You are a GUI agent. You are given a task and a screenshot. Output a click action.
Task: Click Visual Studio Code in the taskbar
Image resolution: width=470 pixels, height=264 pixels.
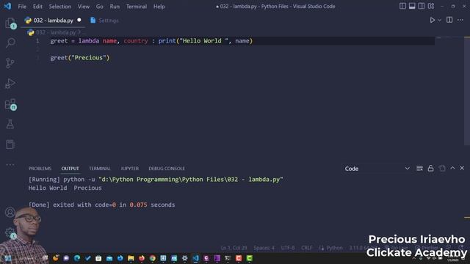tap(196, 258)
